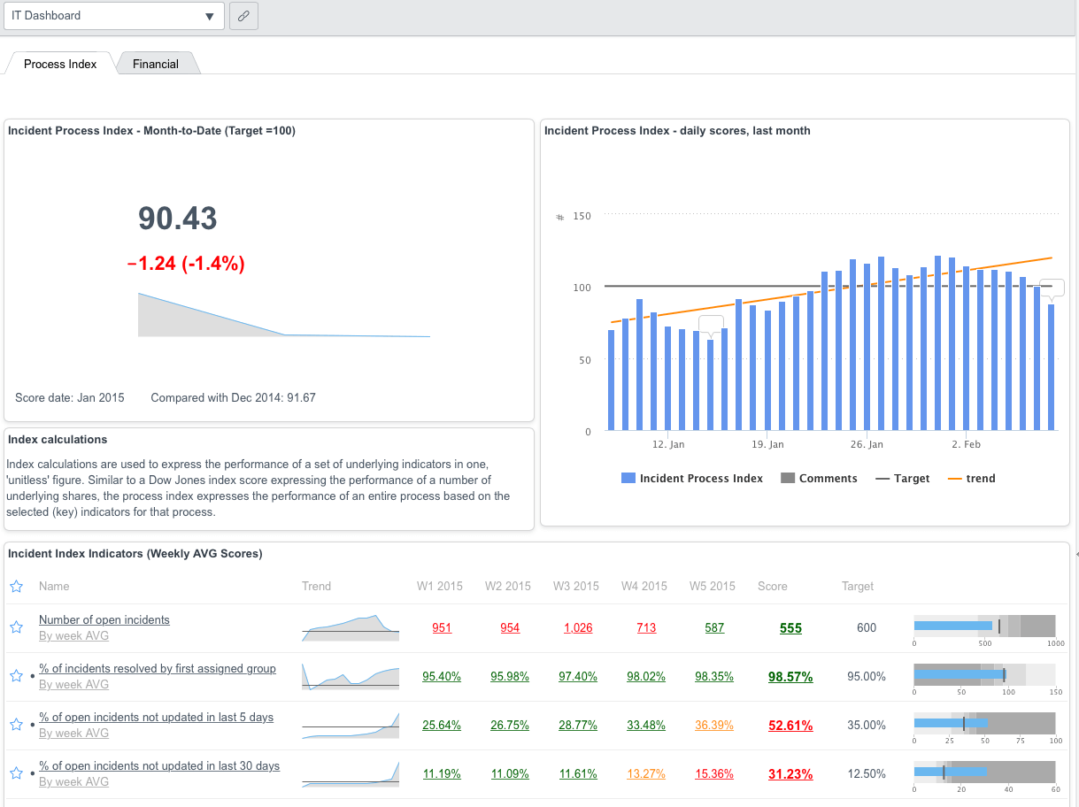This screenshot has height=807, width=1079.
Task: Toggle Comments series in chart legend
Action: [819, 478]
